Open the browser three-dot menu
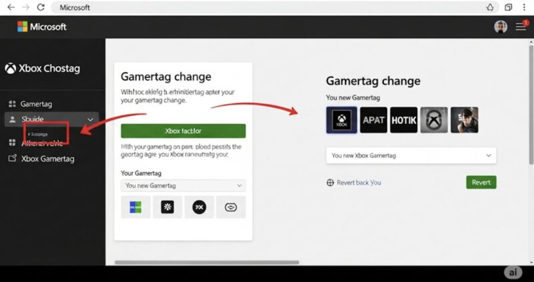Image resolution: width=534 pixels, height=282 pixels. click(524, 7)
